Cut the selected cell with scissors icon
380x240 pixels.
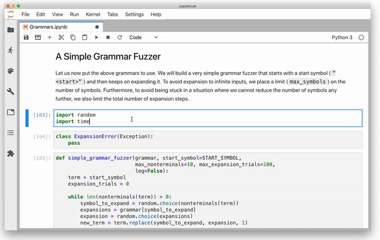click(x=61, y=37)
